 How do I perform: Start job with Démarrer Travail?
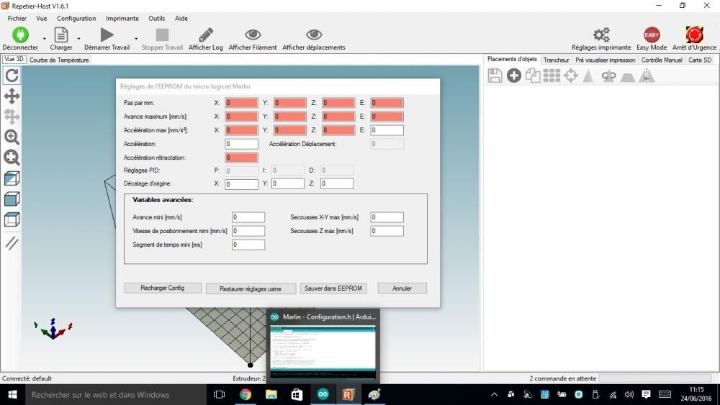click(x=107, y=35)
